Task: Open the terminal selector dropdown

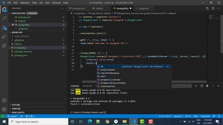Action: [x=182, y=86]
